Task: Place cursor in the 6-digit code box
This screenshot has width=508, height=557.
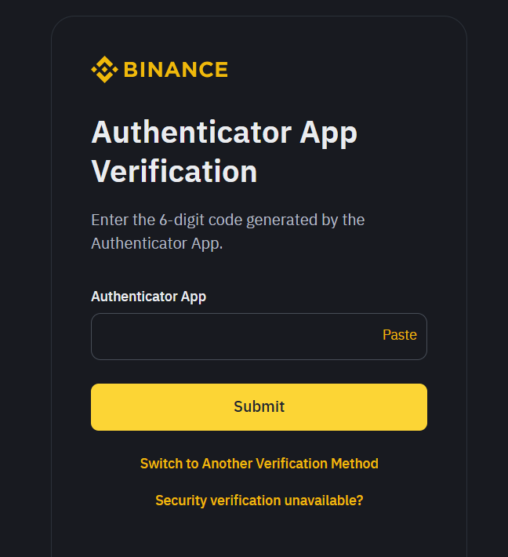Action: [x=259, y=337]
